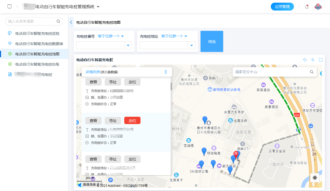
Task: Click the map locate-me target button
Action: tap(315, 178)
